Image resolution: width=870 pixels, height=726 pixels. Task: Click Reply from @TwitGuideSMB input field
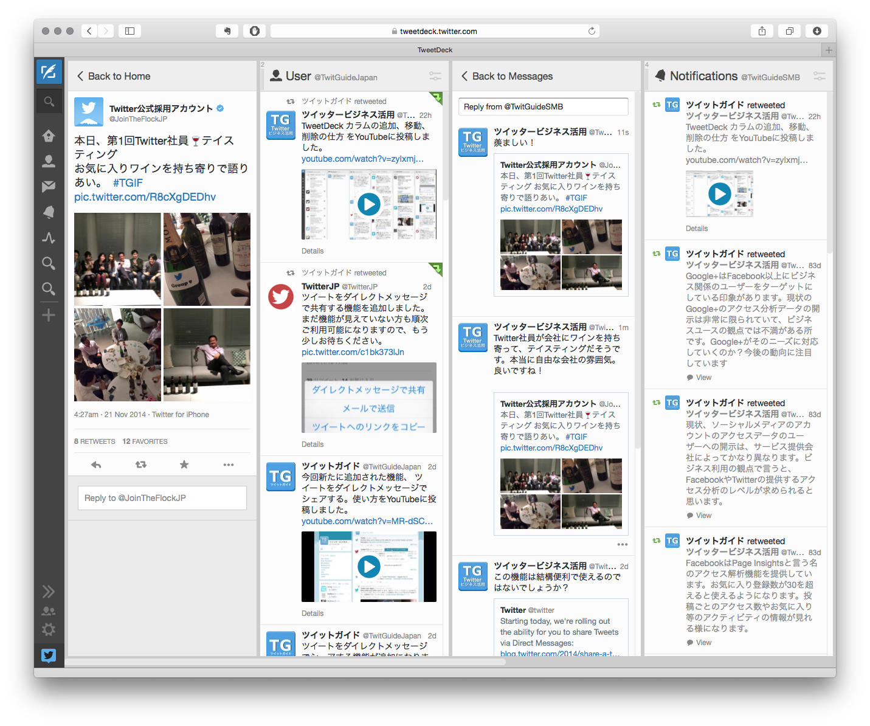[544, 106]
